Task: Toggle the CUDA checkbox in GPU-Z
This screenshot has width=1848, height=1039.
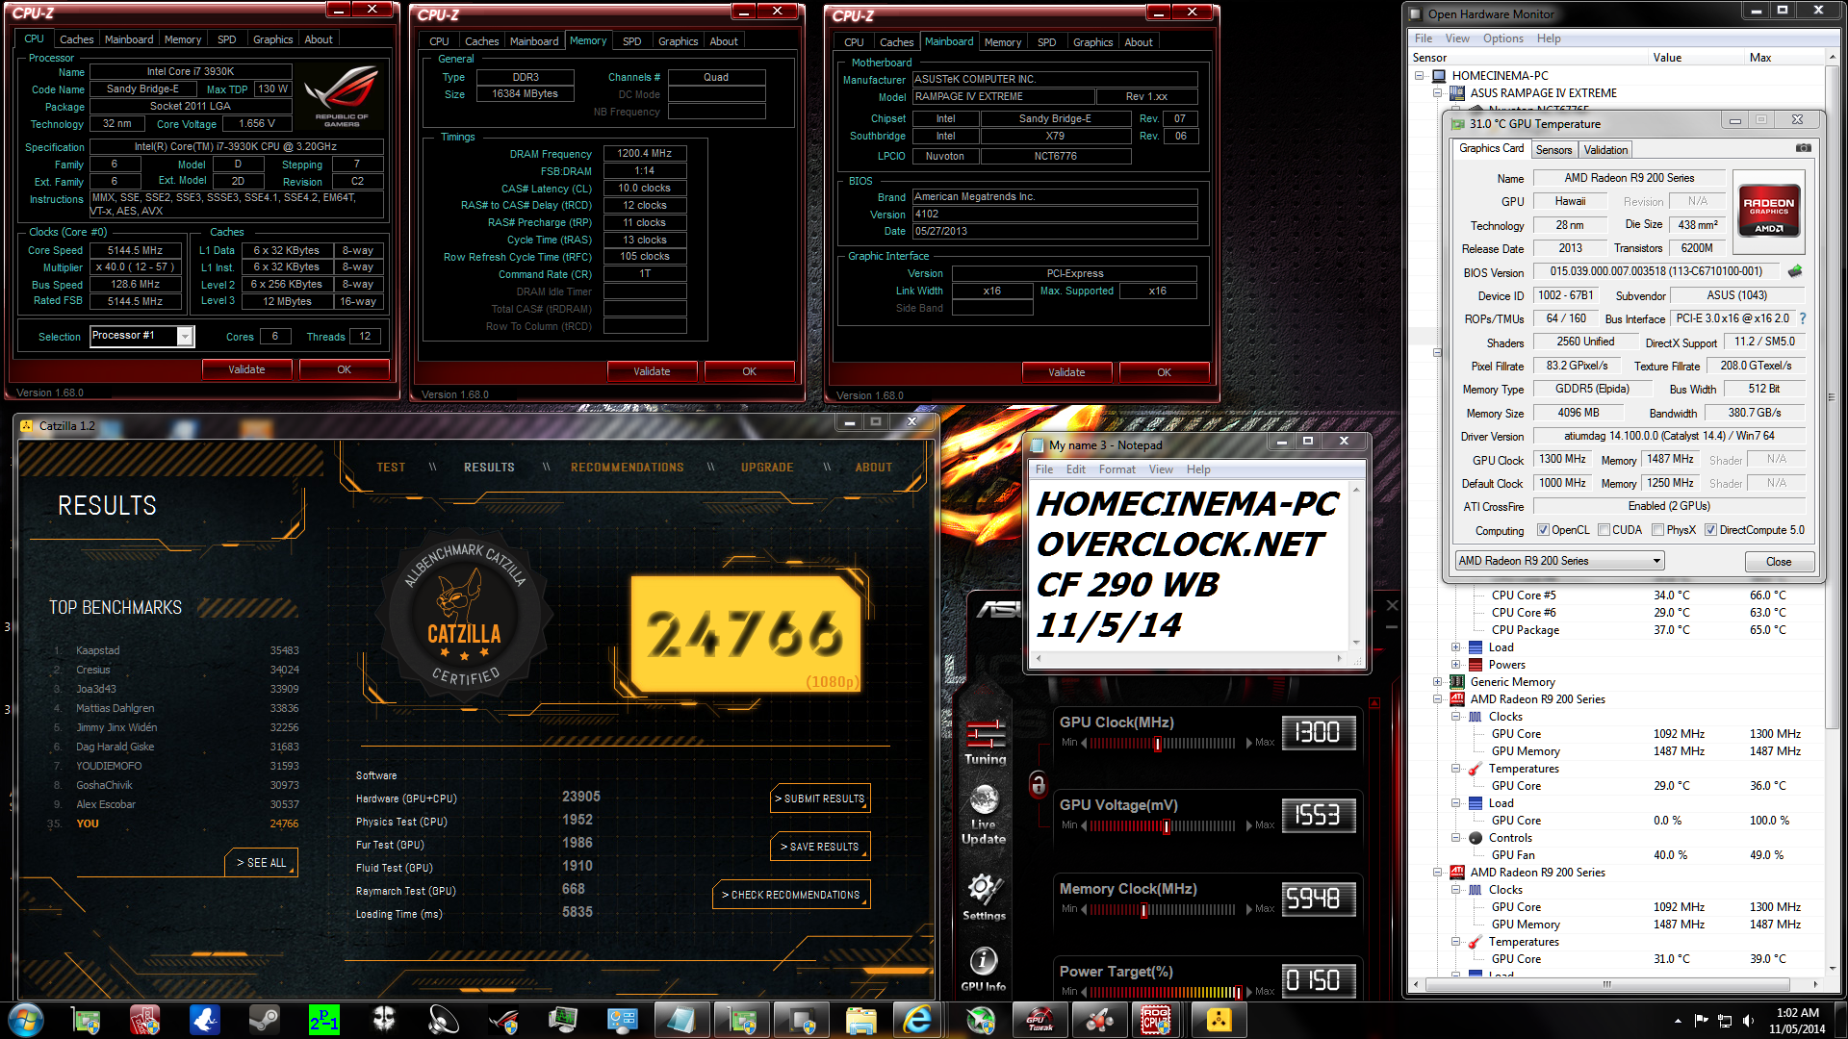Action: pyautogui.click(x=1604, y=530)
